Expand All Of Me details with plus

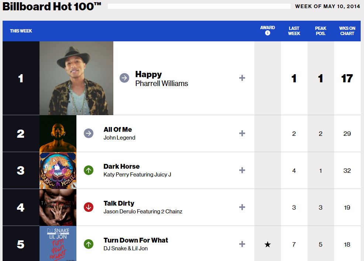(x=242, y=133)
